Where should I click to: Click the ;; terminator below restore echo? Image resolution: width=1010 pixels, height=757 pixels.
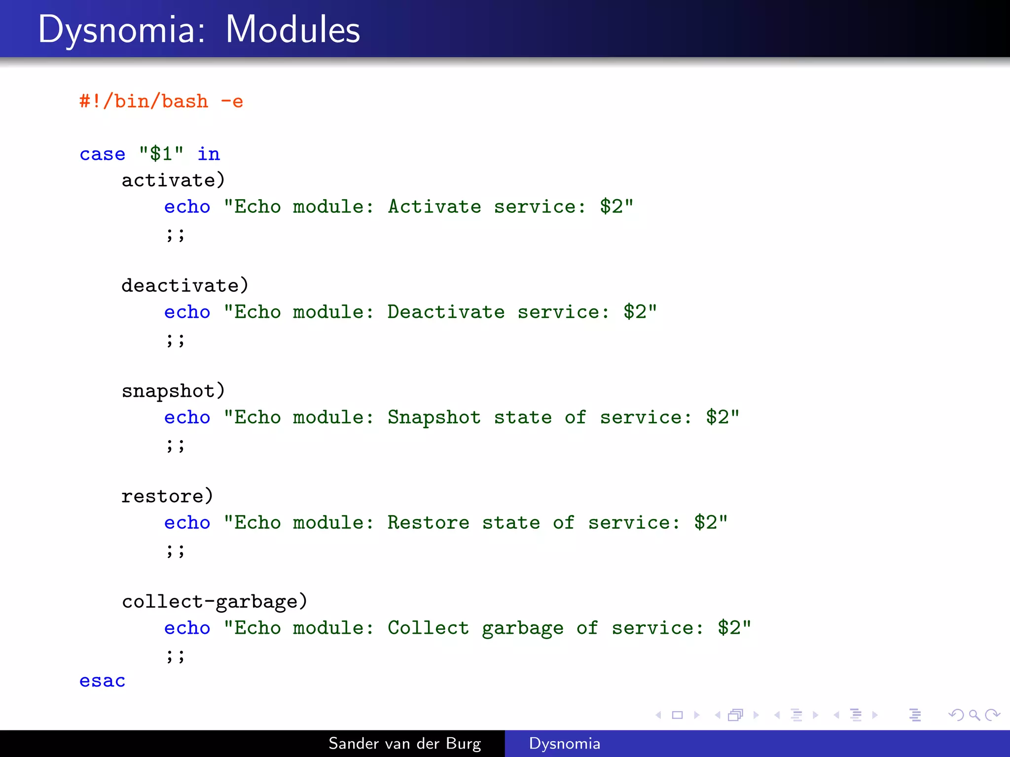pyautogui.click(x=176, y=551)
